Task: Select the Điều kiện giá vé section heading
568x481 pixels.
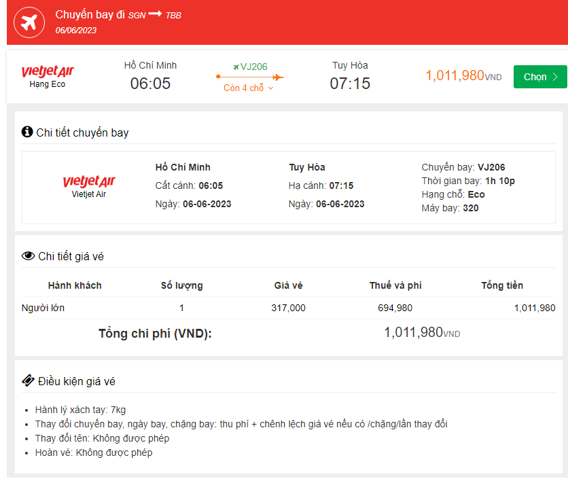Action: coord(76,381)
